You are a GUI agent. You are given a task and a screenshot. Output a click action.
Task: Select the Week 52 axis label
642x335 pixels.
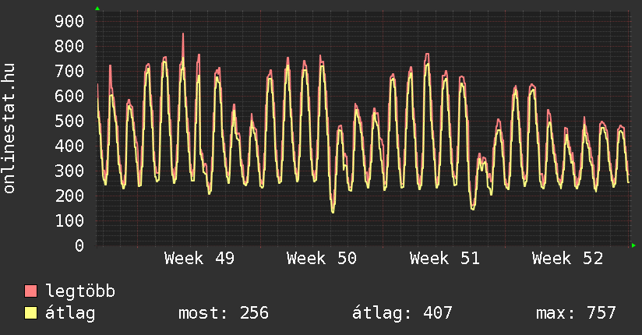pyautogui.click(x=567, y=259)
